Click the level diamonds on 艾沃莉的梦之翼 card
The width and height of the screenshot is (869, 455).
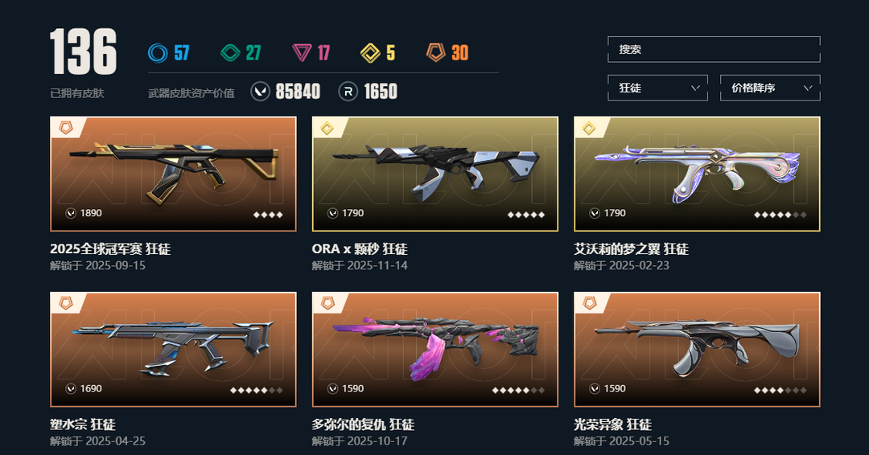(780, 215)
